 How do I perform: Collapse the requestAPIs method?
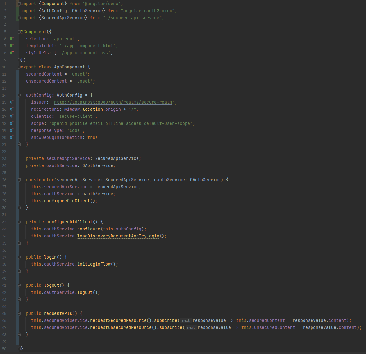point(19,313)
